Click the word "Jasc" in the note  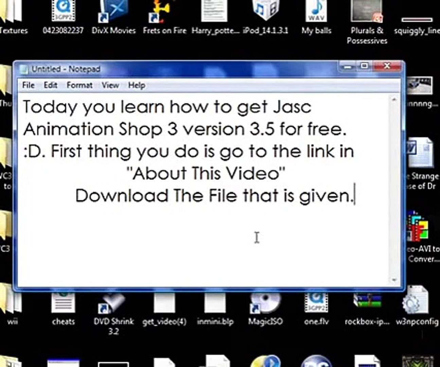coord(292,107)
